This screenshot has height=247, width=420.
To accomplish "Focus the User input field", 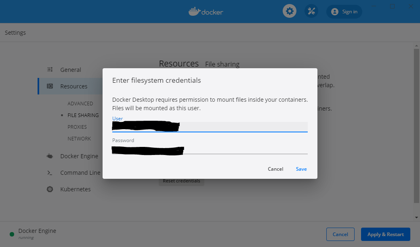I will [210, 126].
